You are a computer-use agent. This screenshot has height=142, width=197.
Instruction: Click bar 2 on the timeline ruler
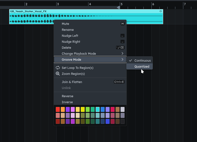click(x=26, y=4)
